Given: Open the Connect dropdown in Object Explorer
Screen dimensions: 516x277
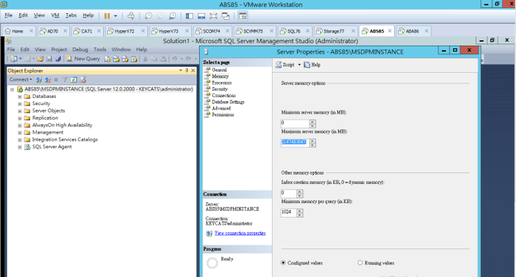Looking at the screenshot, I should pos(19,79).
